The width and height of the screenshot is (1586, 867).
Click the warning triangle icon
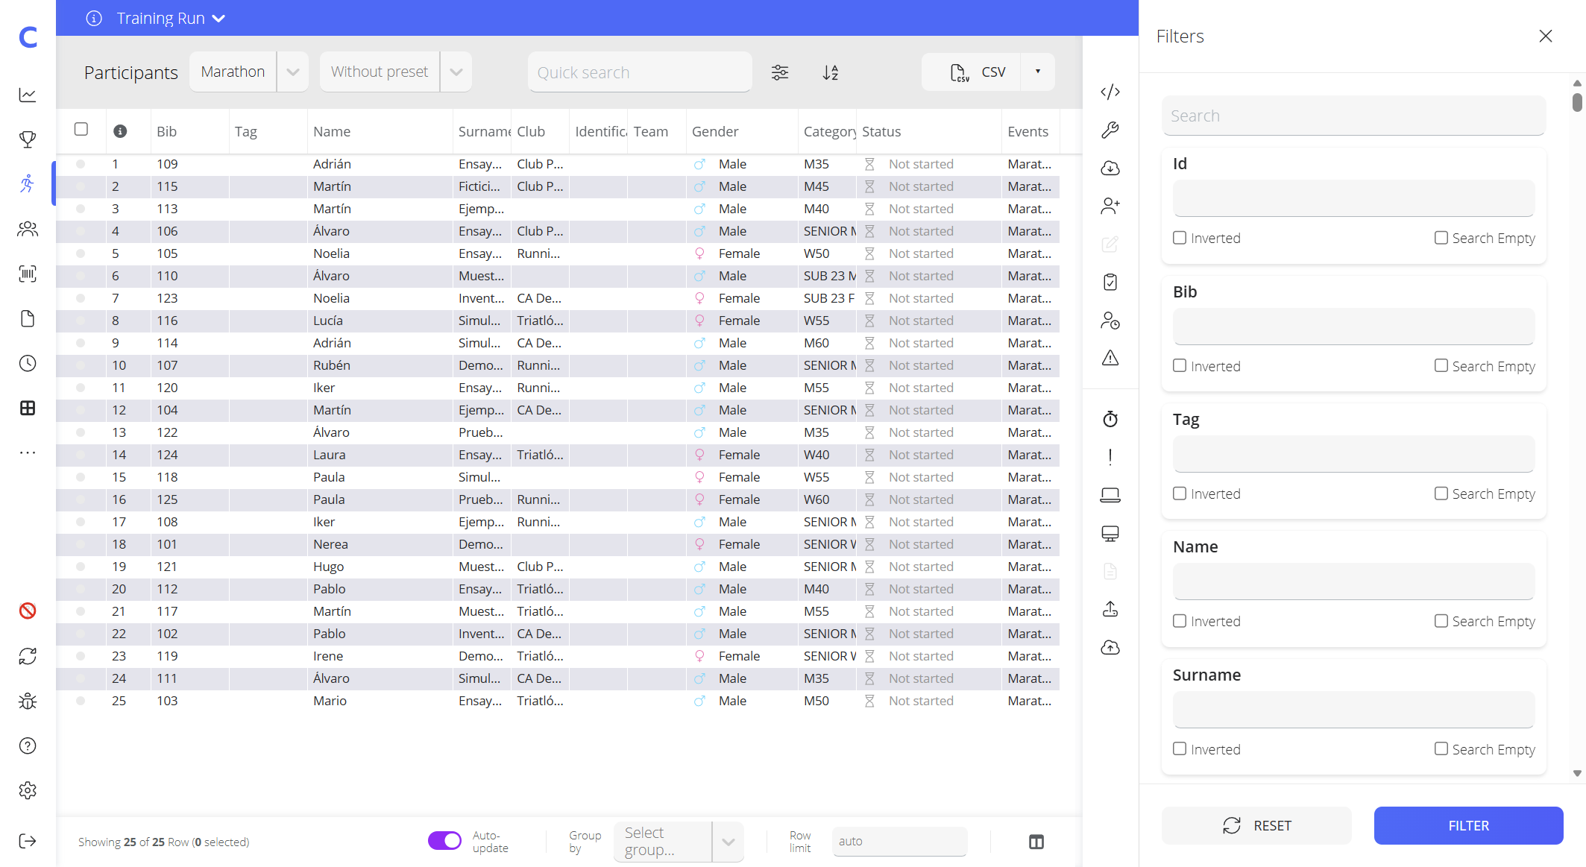click(1110, 358)
